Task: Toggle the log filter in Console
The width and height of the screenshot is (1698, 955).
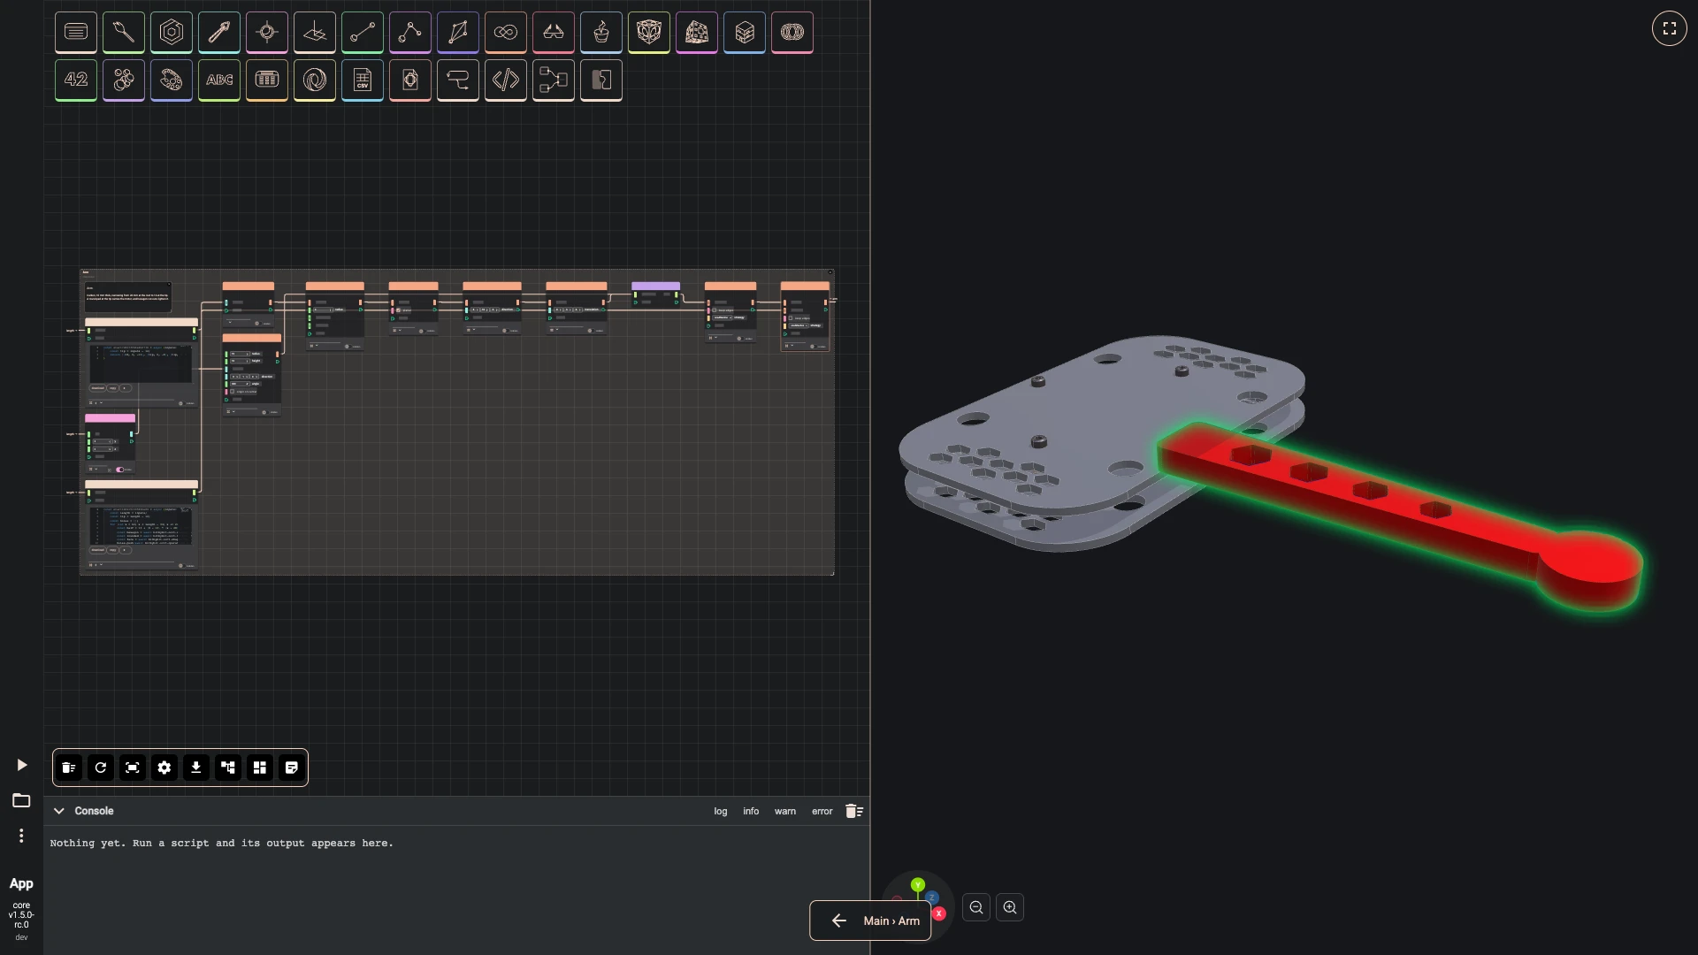Action: [x=721, y=811]
